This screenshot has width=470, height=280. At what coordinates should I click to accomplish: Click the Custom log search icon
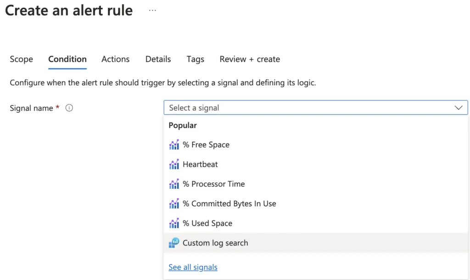pos(174,243)
